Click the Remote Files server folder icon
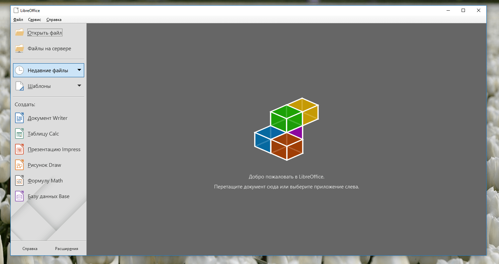This screenshot has height=264, width=499. pyautogui.click(x=19, y=49)
